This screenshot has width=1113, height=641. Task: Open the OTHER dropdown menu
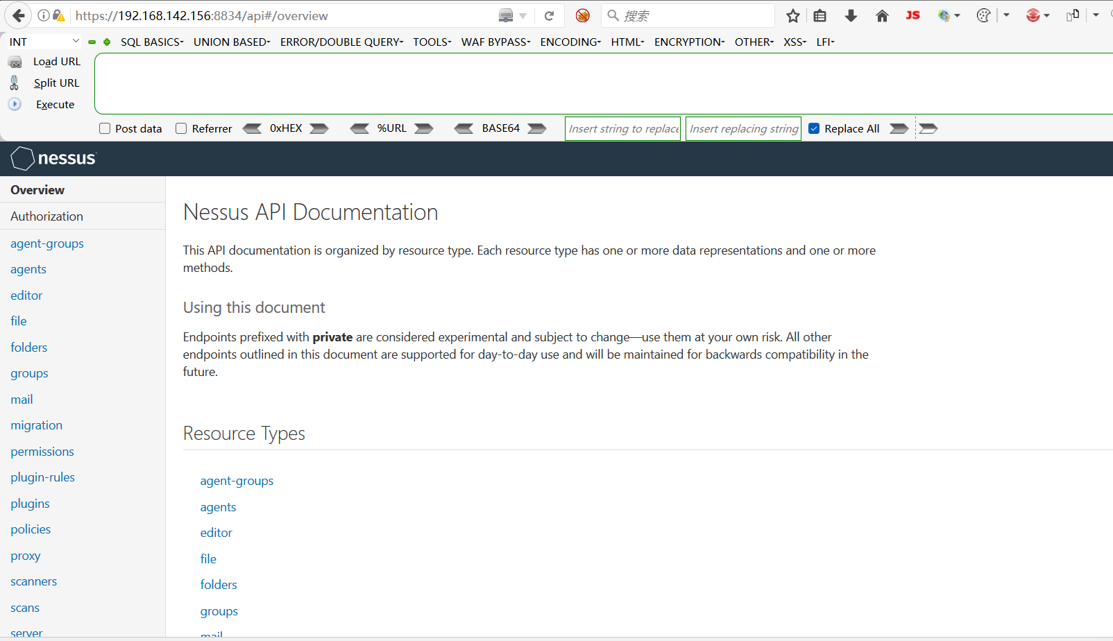(x=754, y=42)
